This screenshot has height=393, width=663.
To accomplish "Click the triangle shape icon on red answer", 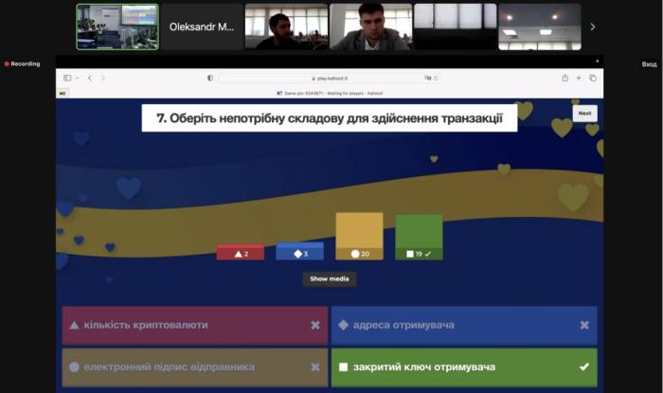I will coord(74,325).
